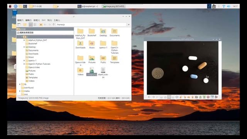Select Documents in directory tree
247x139 pixels.
(x=34, y=51)
